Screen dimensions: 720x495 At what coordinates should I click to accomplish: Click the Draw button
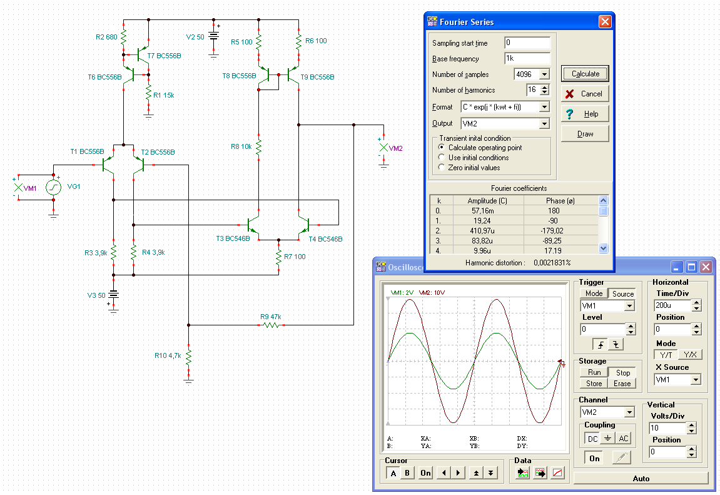pyautogui.click(x=585, y=134)
